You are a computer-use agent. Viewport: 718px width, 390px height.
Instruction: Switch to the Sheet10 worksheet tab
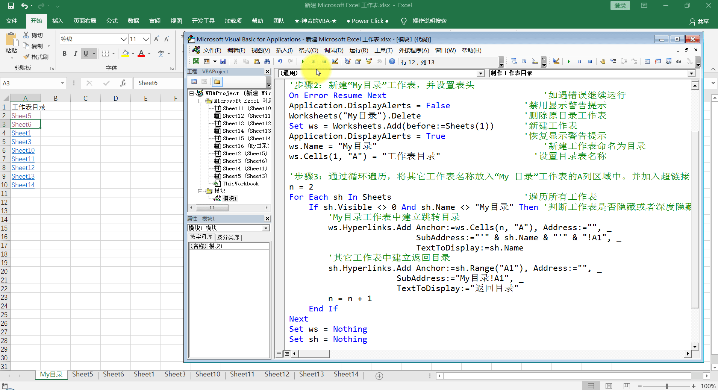tap(208, 374)
